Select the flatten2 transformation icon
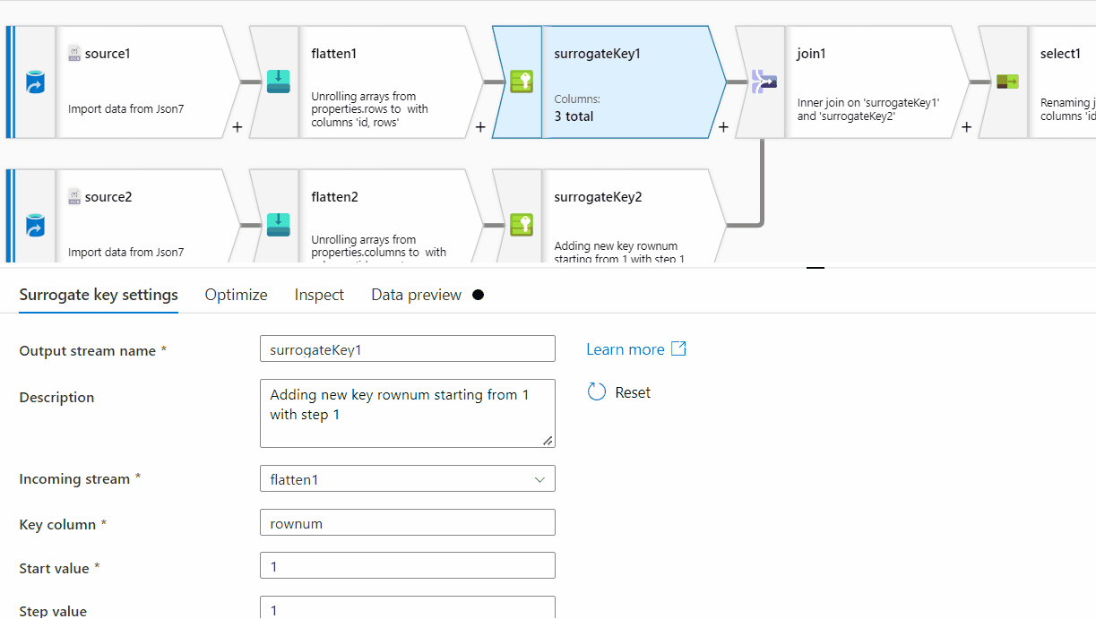The width and height of the screenshot is (1096, 619). click(x=279, y=225)
